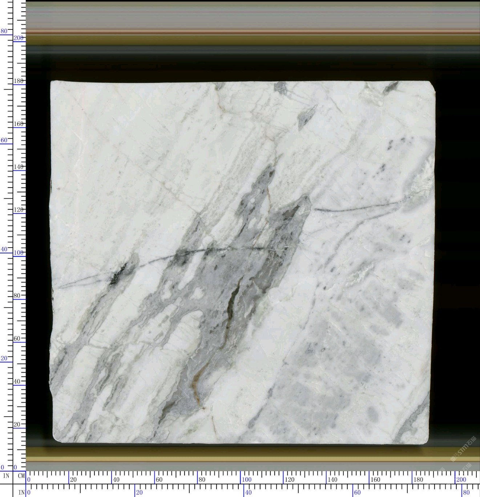Click the 20 mark on the horizontal inch ruler
This screenshot has width=480, height=497.
[139, 493]
